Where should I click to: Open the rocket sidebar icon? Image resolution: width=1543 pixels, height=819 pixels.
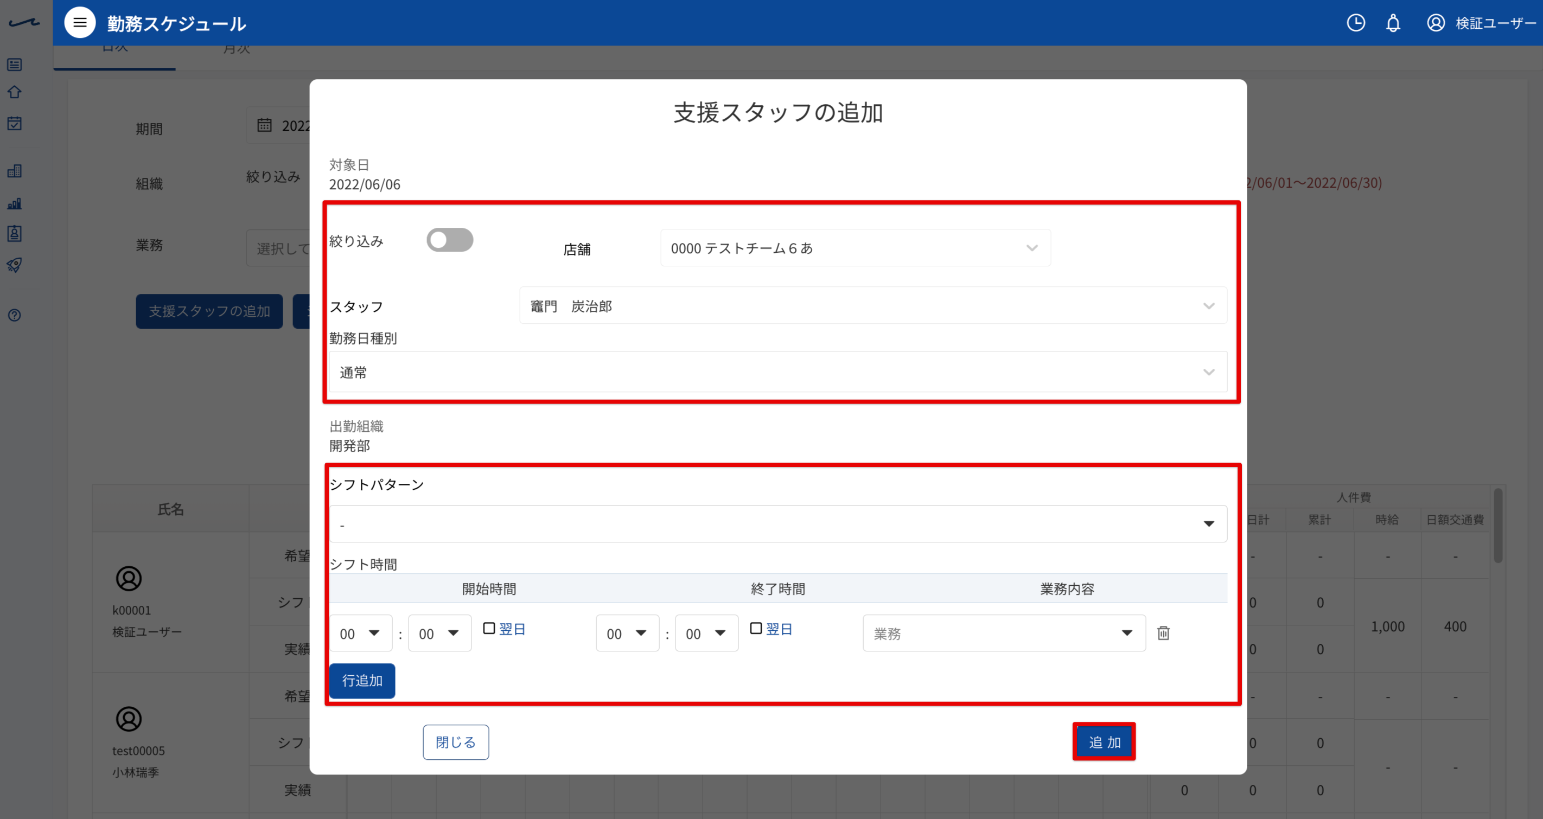coord(14,265)
